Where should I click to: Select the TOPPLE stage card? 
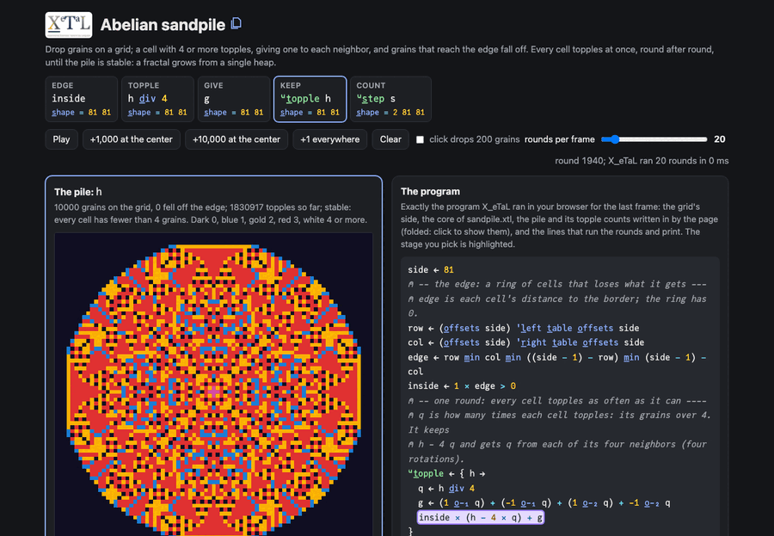tap(157, 99)
